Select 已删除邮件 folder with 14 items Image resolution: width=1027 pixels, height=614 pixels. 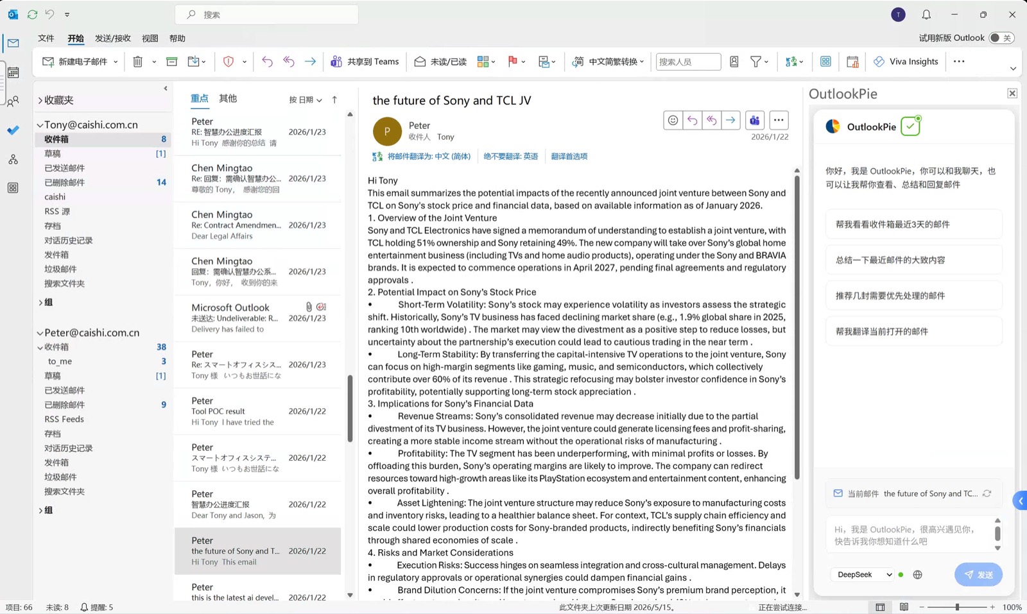[104, 182]
